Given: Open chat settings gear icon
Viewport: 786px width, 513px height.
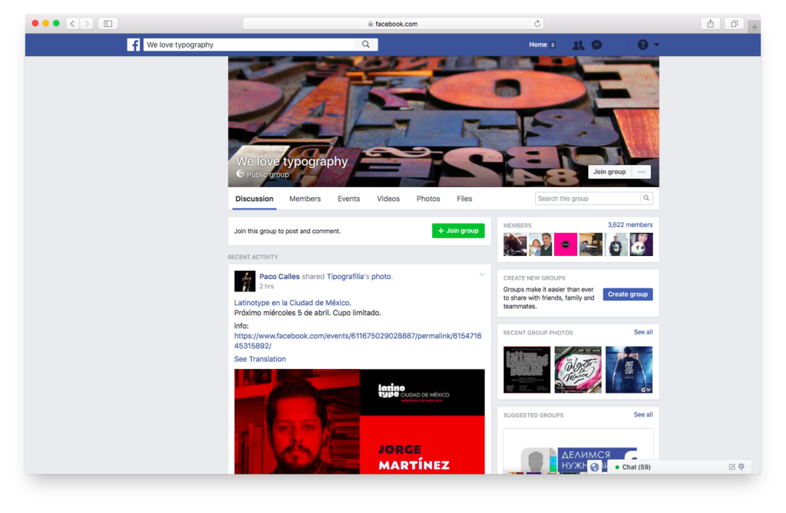Looking at the screenshot, I should pos(741,466).
